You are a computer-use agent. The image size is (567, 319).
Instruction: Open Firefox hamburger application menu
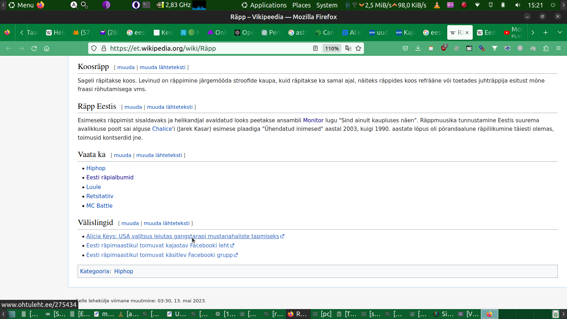558,49
